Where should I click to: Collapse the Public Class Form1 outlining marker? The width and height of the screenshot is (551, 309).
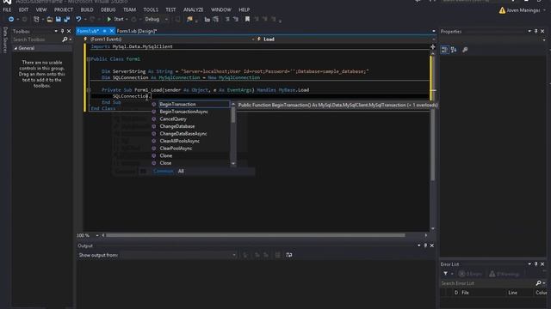(x=88, y=59)
